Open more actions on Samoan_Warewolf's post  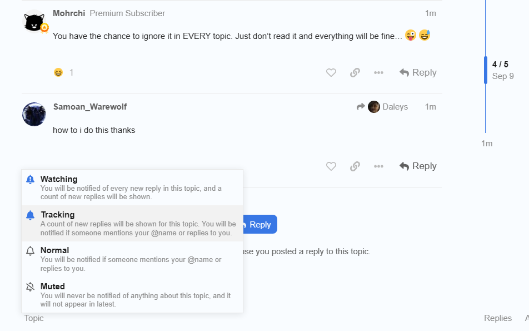coord(378,166)
